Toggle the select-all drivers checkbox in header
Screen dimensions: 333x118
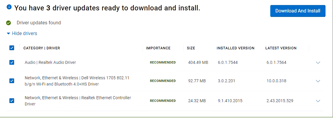coord(12,48)
